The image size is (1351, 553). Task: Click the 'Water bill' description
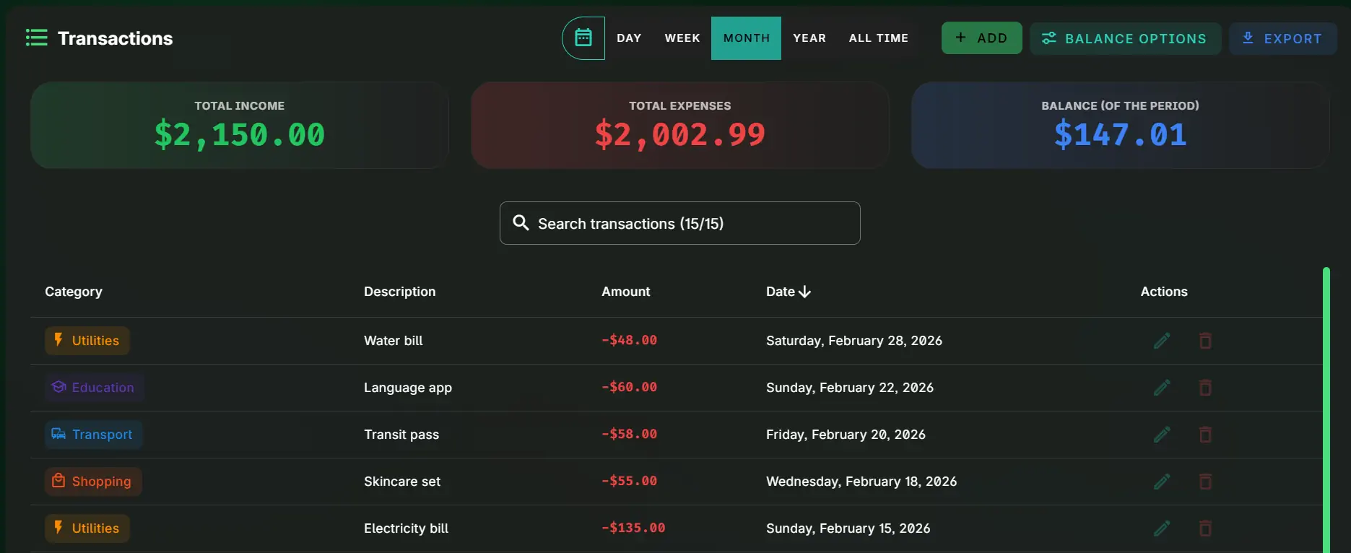coord(394,341)
